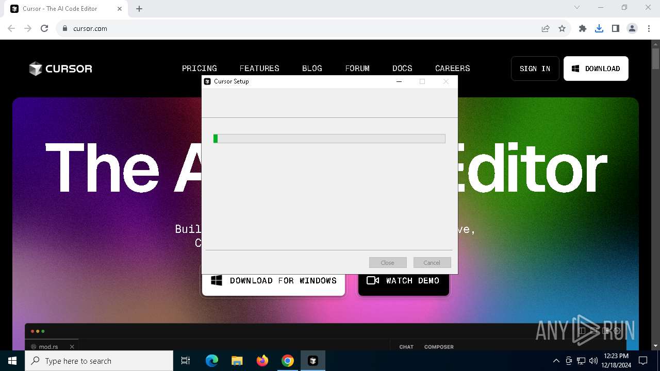Screen dimensions: 660x371
Task: Bookmark this tab with star icon
Action: click(x=562, y=28)
